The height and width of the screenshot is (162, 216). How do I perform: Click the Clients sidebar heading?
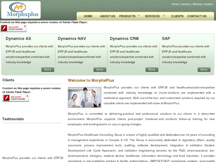coord(8,80)
